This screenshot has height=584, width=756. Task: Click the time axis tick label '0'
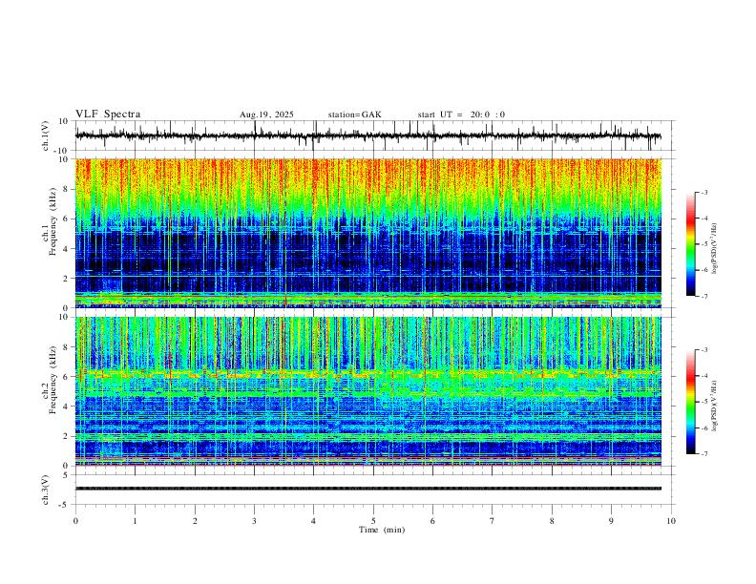pos(75,521)
